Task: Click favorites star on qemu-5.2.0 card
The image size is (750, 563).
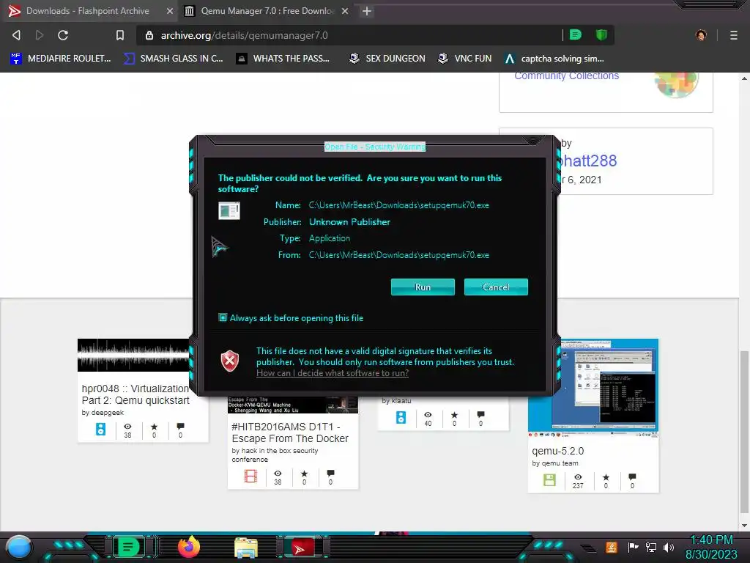Action: [x=606, y=477]
